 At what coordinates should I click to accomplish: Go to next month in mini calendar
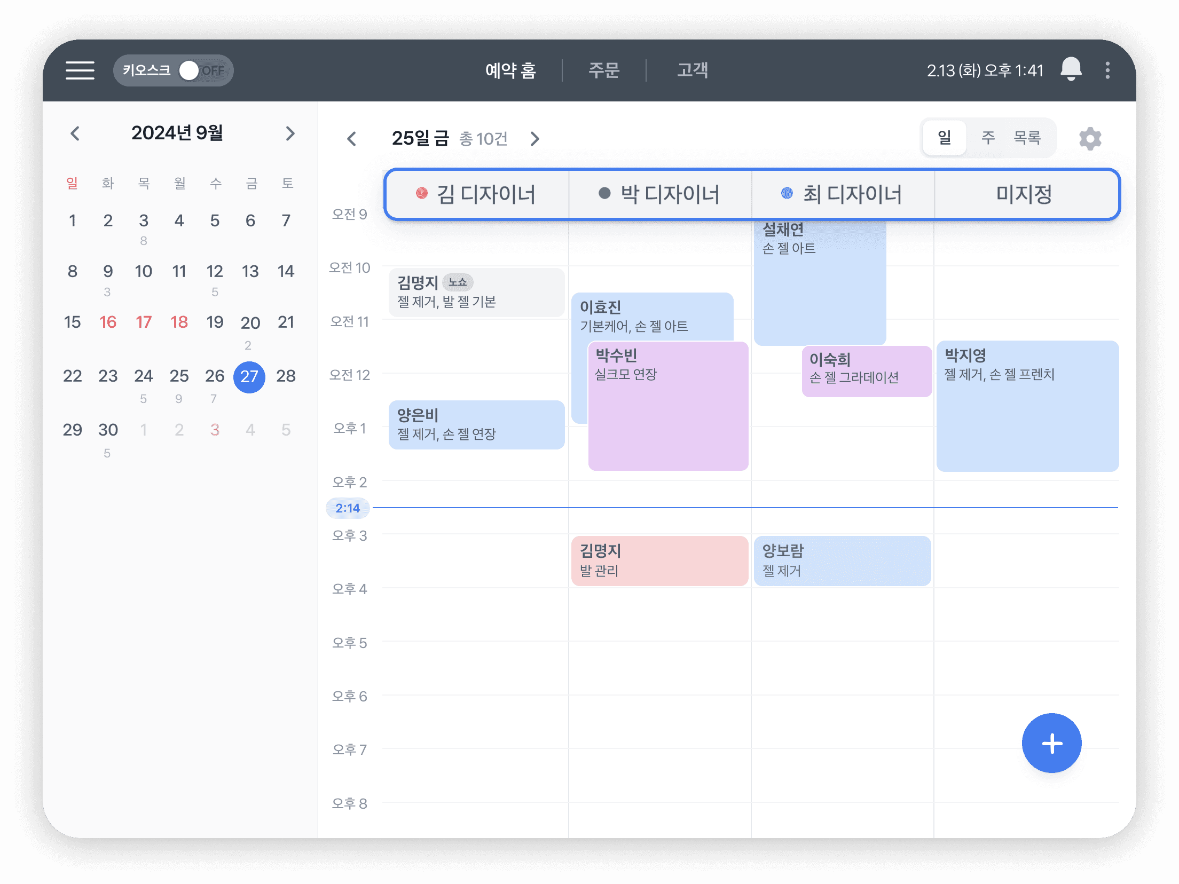(x=290, y=133)
